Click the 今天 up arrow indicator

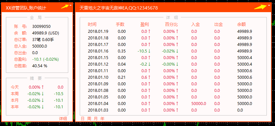click(43, 87)
